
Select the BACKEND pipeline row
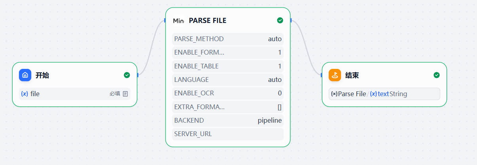228,120
